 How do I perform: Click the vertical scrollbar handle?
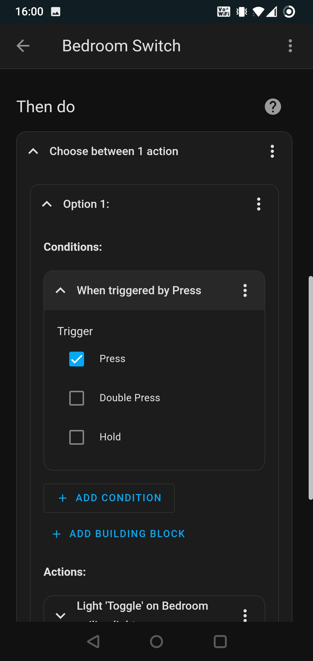(x=310, y=388)
